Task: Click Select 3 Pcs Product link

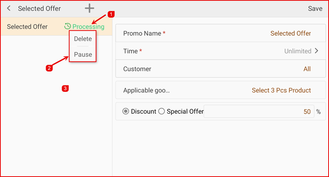Action: click(x=281, y=90)
